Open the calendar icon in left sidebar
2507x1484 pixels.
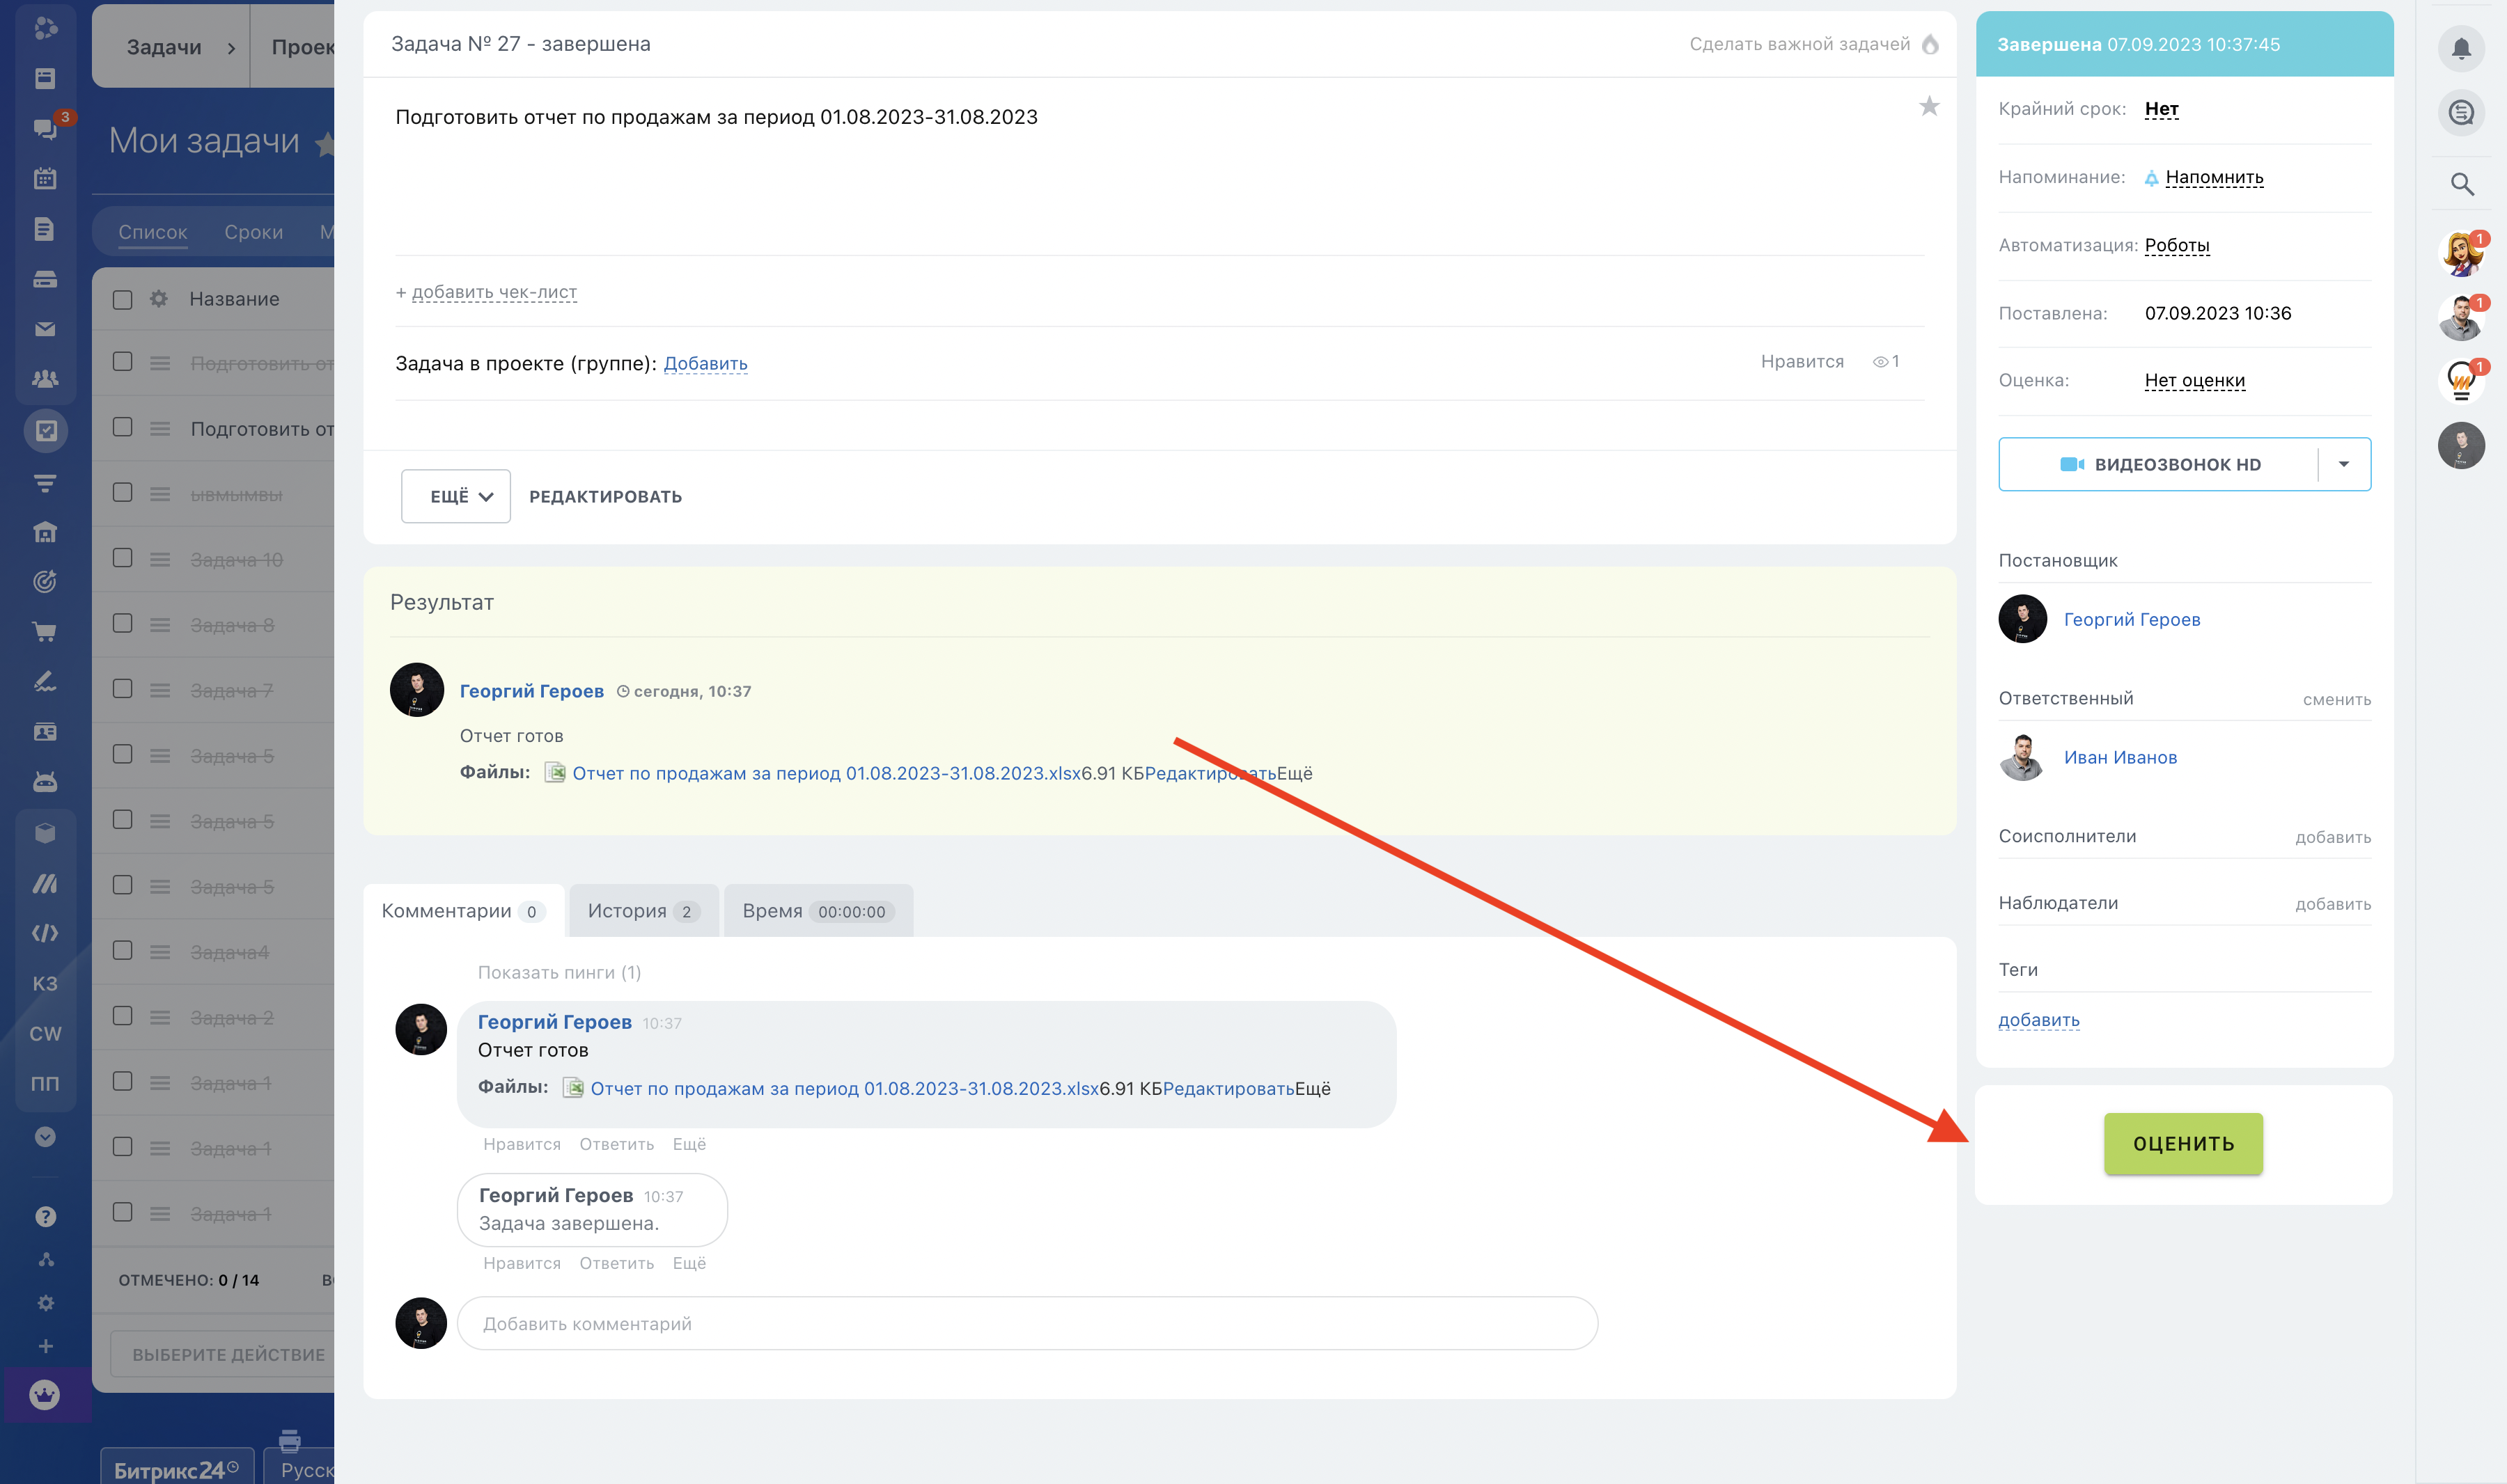(x=45, y=179)
